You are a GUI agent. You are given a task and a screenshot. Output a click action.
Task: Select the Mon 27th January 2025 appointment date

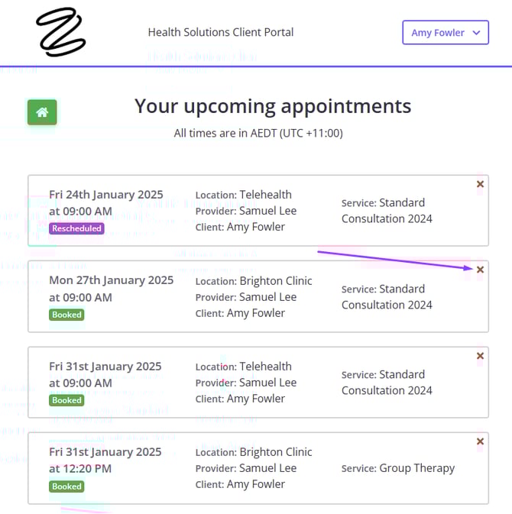click(111, 280)
